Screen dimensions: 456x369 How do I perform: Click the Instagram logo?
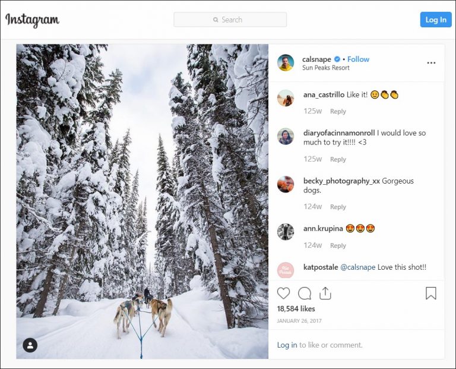pos(33,20)
